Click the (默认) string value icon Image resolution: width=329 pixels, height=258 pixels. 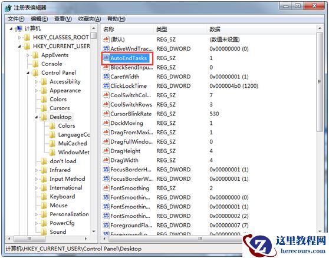click(106, 39)
